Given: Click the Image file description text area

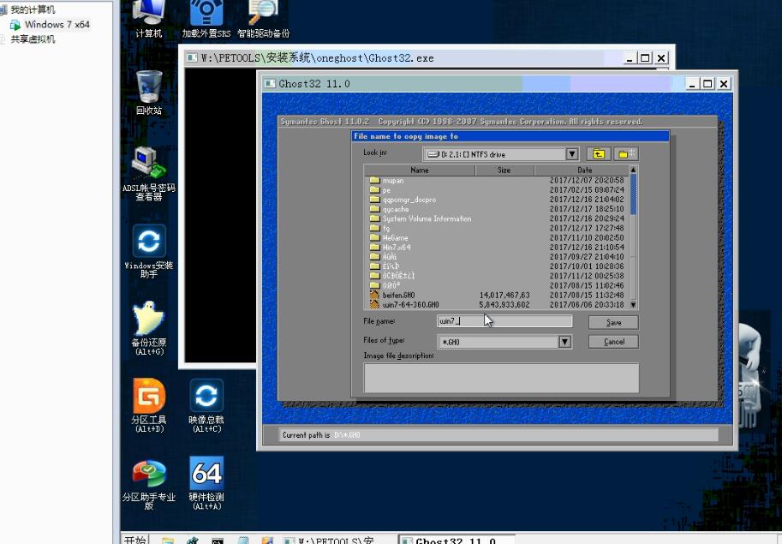Looking at the screenshot, I should (x=501, y=377).
